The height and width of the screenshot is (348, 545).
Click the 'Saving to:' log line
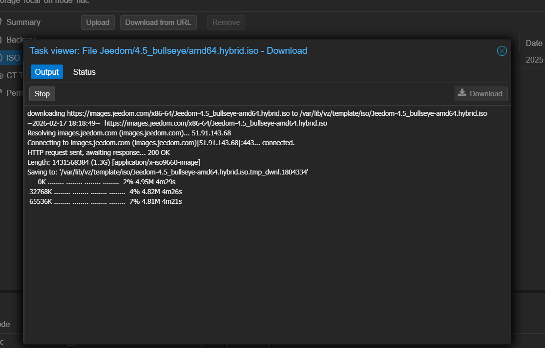click(168, 172)
